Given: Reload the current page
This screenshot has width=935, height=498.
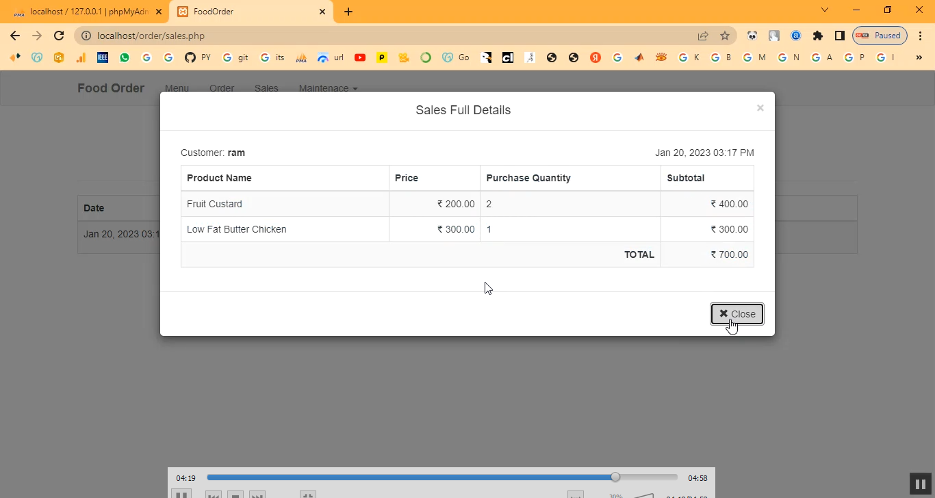Looking at the screenshot, I should coord(59,36).
